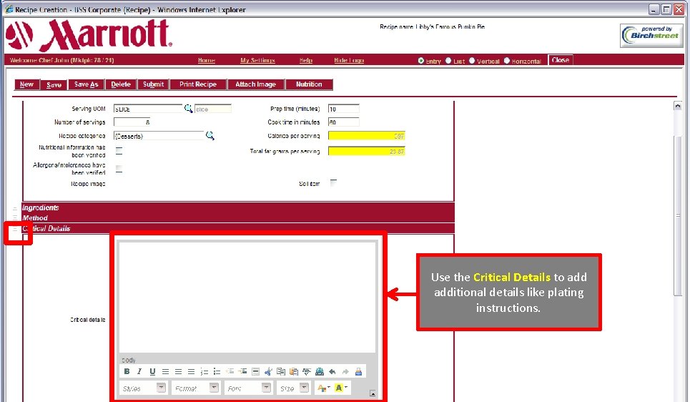690x402 pixels.
Task: Apply bold formatting in the editor
Action: point(127,372)
